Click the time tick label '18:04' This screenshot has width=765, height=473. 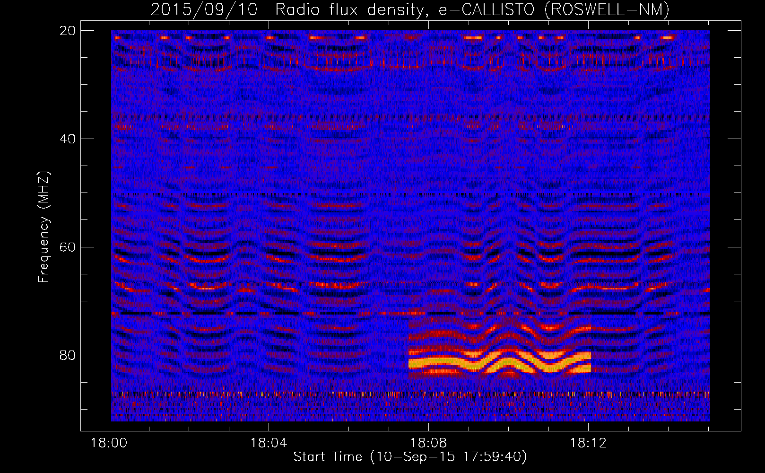269,443
